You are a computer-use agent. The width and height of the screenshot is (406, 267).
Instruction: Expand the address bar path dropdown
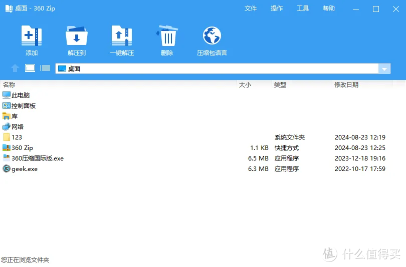pos(384,69)
